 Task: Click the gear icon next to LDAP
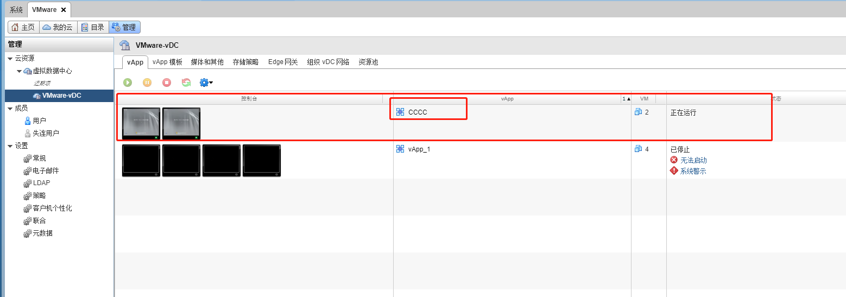tap(27, 184)
